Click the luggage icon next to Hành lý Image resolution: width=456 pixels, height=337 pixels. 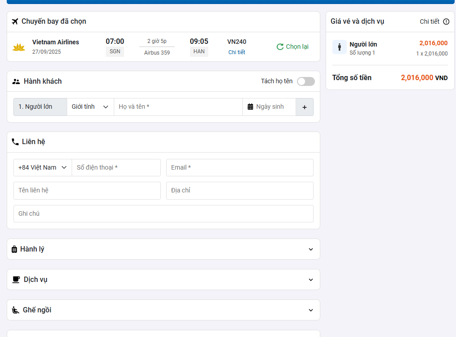[x=14, y=249]
